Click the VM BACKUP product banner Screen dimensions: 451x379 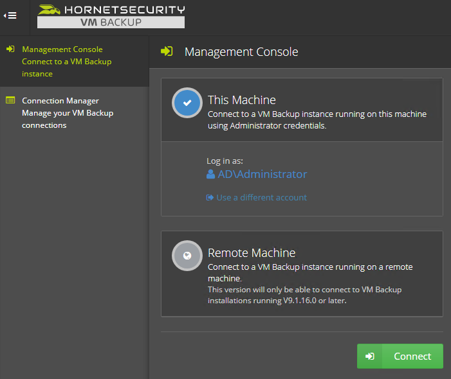point(111,22)
